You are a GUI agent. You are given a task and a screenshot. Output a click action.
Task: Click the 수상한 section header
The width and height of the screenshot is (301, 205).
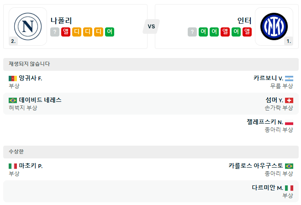click(x=151, y=152)
